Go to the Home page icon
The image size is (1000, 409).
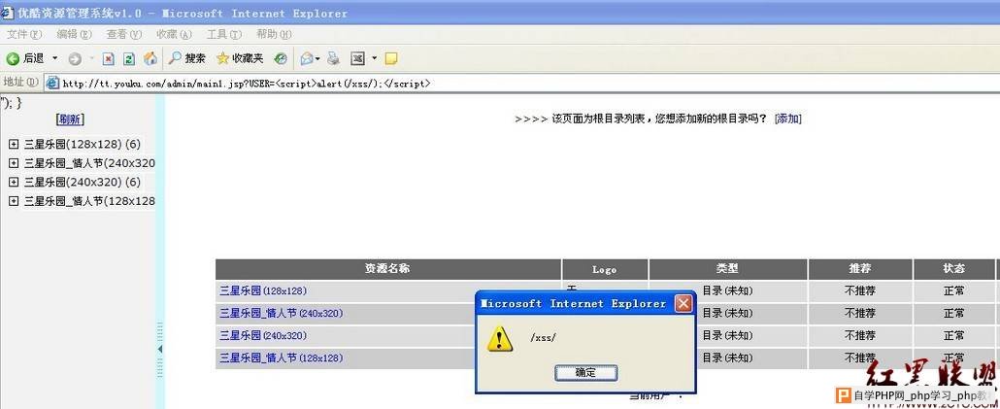pos(150,58)
